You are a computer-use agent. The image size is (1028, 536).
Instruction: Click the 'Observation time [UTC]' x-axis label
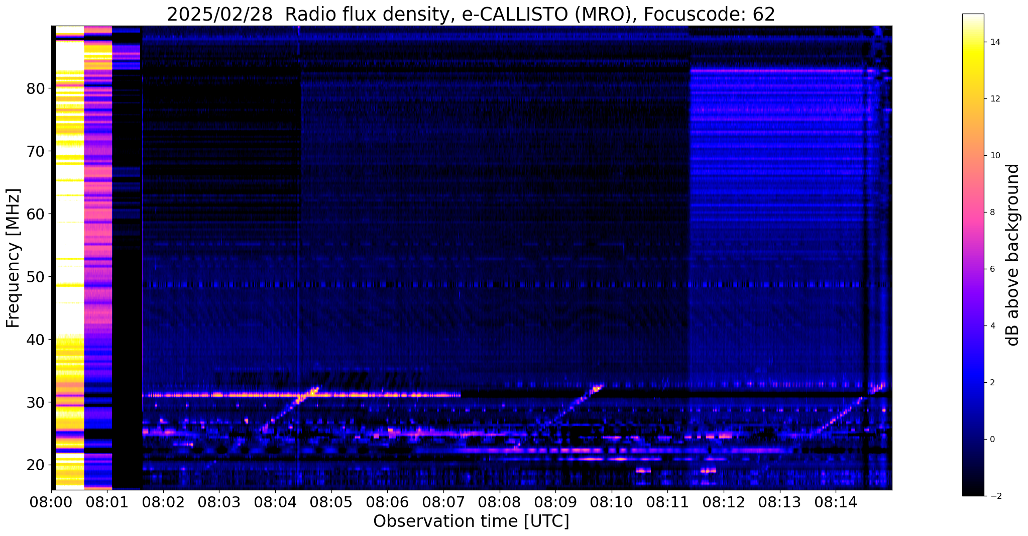coord(471,521)
